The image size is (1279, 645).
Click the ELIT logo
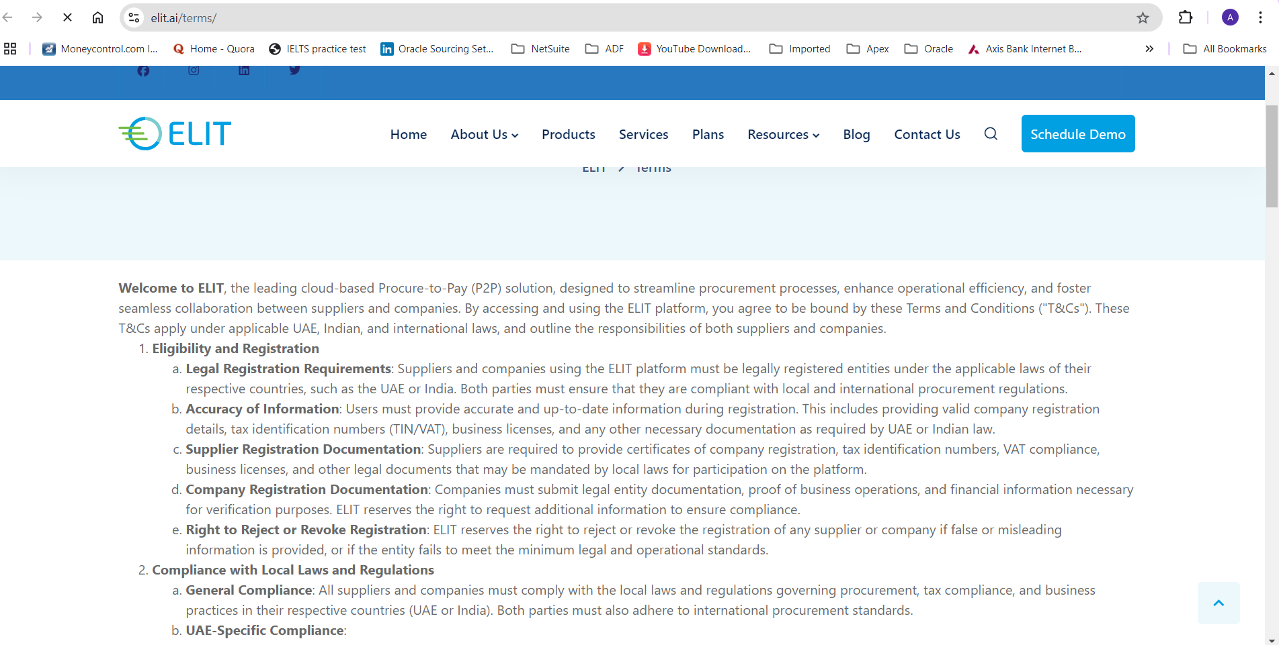(175, 134)
